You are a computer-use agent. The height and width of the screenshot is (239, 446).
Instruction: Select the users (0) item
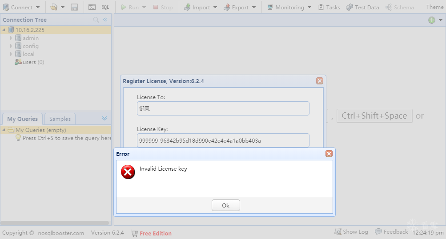[33, 62]
